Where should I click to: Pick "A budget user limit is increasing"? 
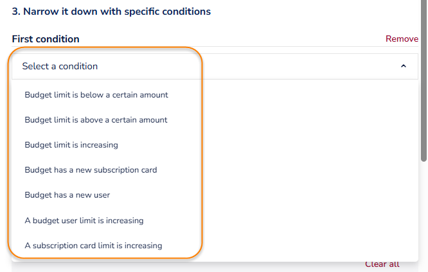click(x=84, y=220)
